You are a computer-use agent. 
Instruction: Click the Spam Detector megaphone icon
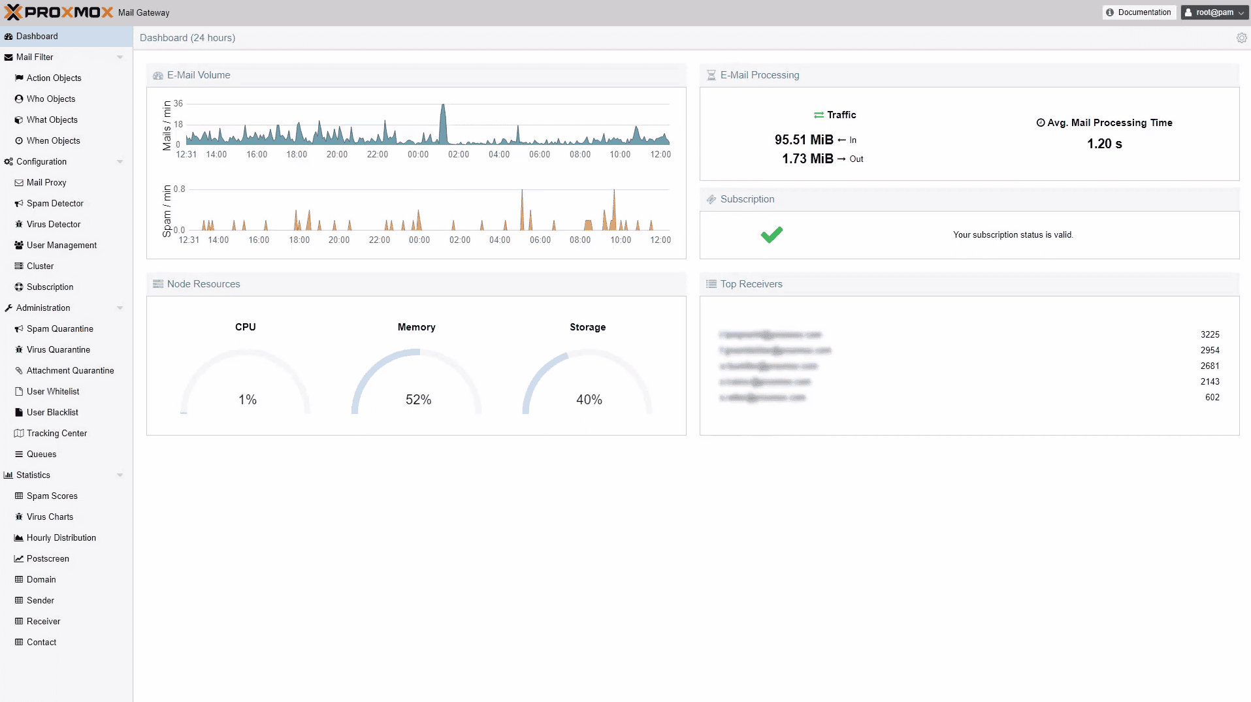click(x=19, y=203)
